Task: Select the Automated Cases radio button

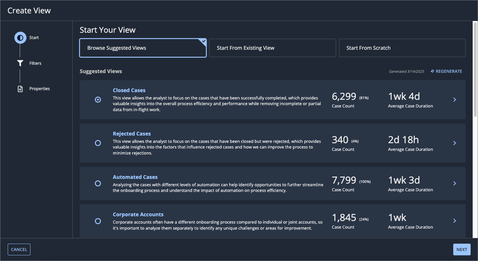Action: coord(98,183)
